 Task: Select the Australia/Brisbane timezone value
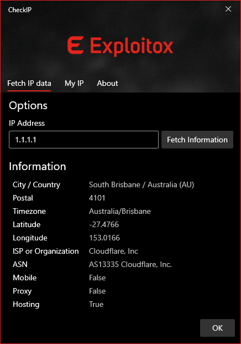tap(120, 211)
